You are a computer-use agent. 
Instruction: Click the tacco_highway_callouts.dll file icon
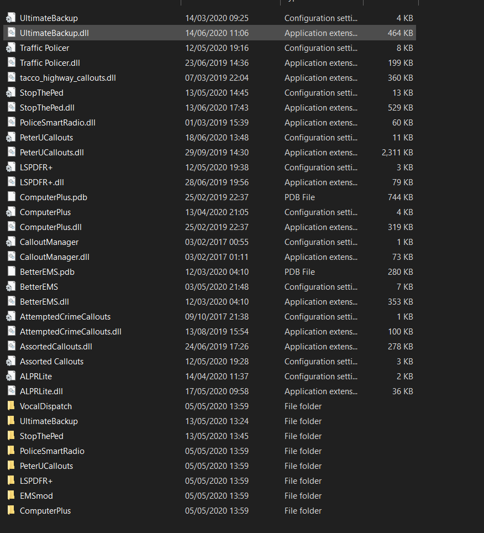tap(11, 78)
